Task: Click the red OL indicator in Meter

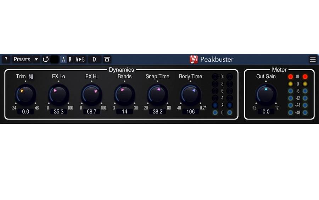Action: tap(291, 77)
